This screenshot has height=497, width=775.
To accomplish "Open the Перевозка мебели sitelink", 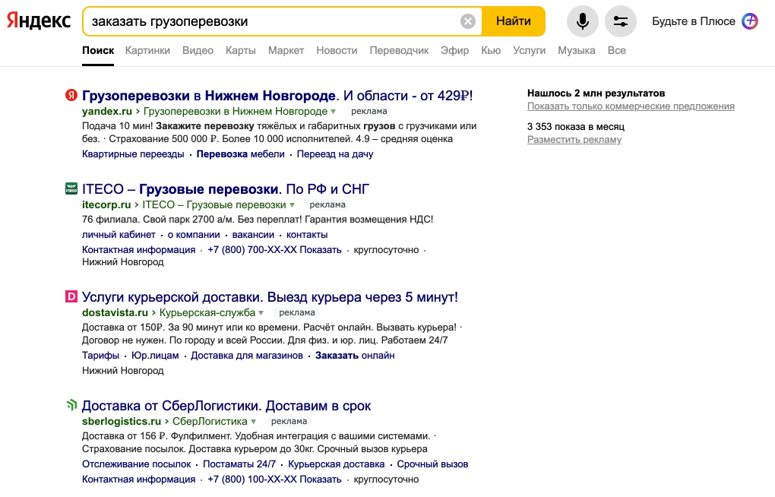I will tap(241, 154).
